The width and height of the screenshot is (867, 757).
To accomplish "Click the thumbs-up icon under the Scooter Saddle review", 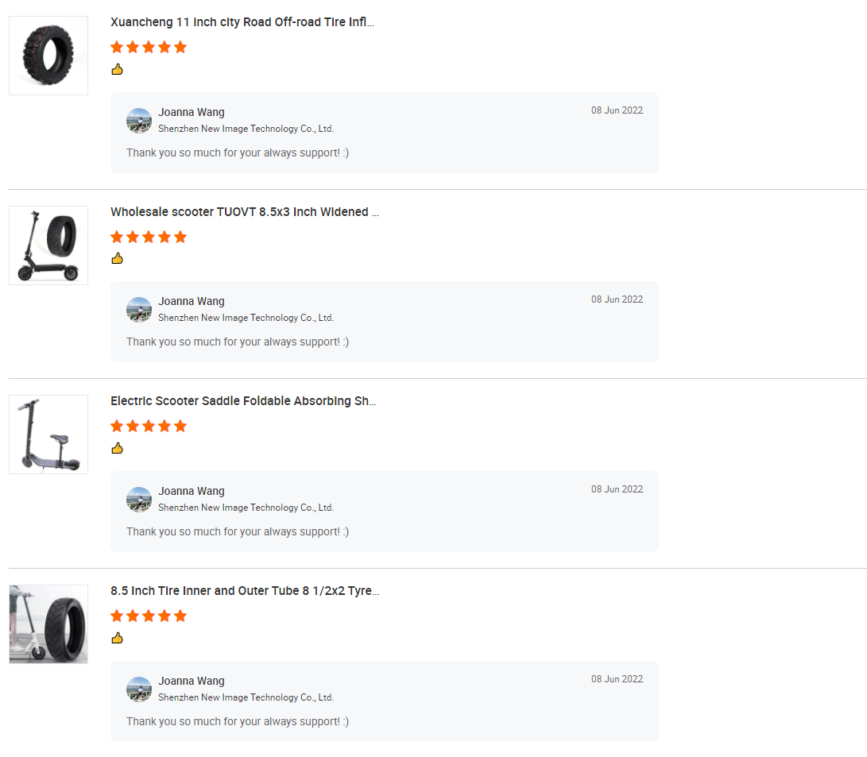I will click(x=117, y=448).
